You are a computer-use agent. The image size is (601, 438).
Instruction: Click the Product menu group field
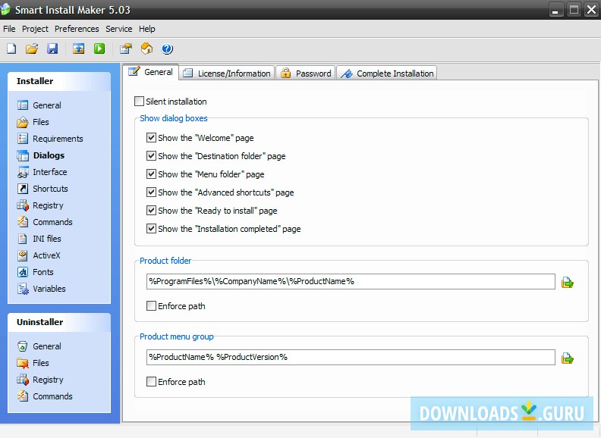(x=351, y=357)
